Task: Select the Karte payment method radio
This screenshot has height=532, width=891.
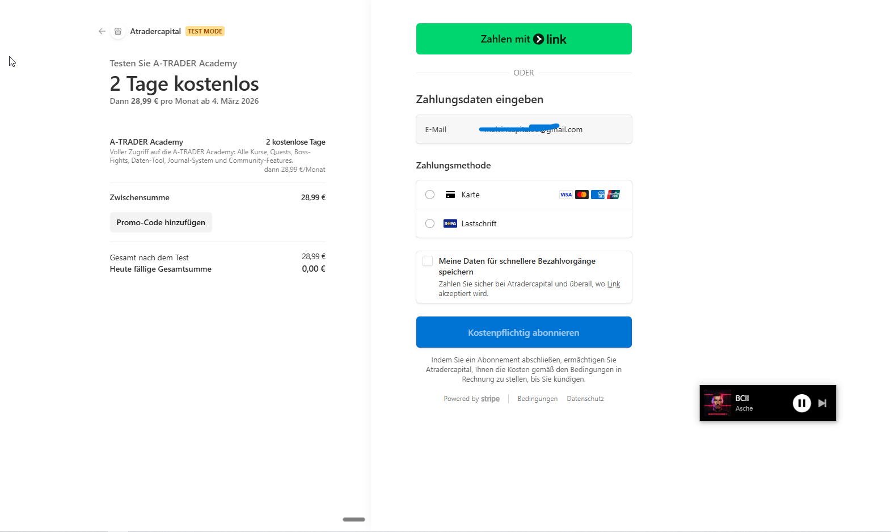Action: [x=429, y=195]
